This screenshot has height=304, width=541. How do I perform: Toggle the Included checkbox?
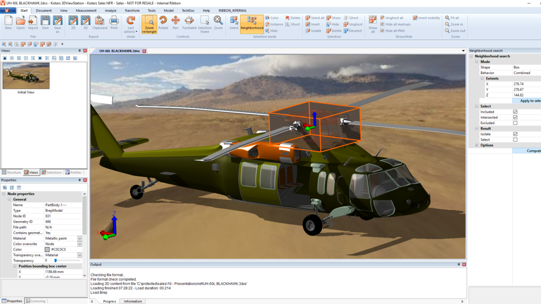click(x=515, y=112)
